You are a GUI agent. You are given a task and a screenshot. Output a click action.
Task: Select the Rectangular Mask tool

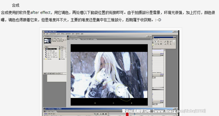(x=165, y=44)
